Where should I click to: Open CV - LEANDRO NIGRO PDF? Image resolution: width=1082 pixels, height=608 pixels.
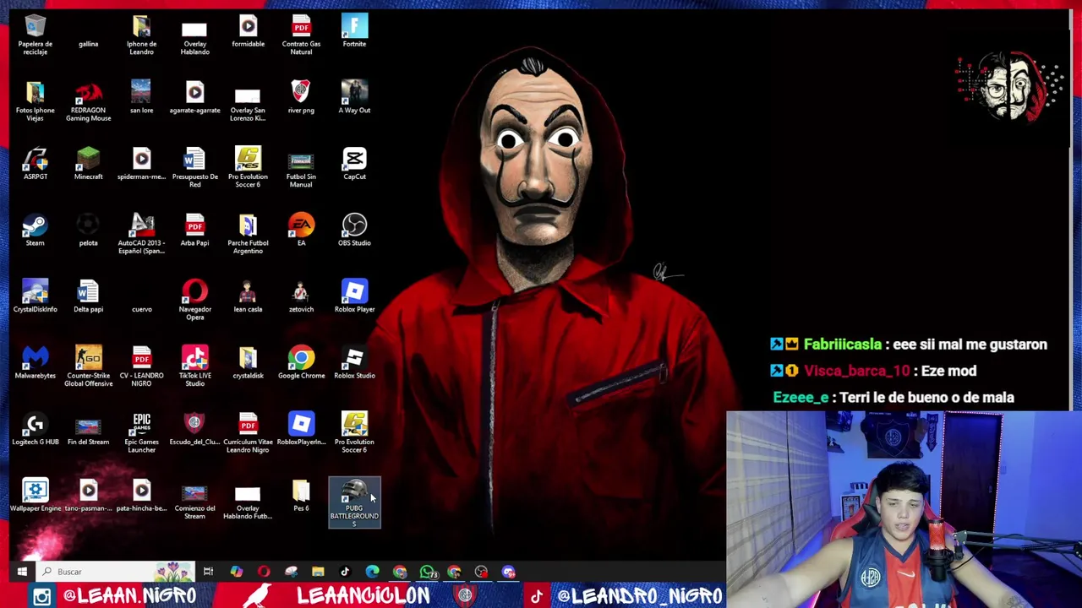141,367
